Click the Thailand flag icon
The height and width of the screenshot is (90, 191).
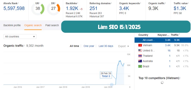click(140, 56)
